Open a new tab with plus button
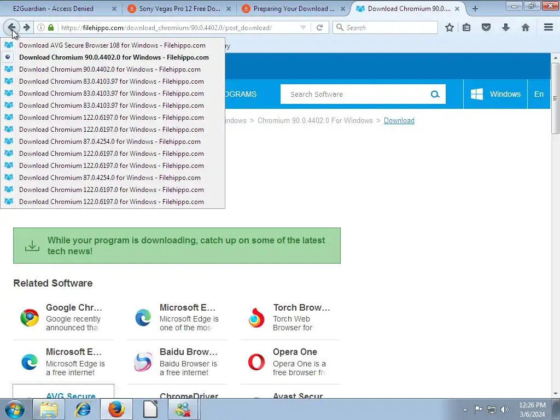This screenshot has height=420, width=560. point(475,9)
